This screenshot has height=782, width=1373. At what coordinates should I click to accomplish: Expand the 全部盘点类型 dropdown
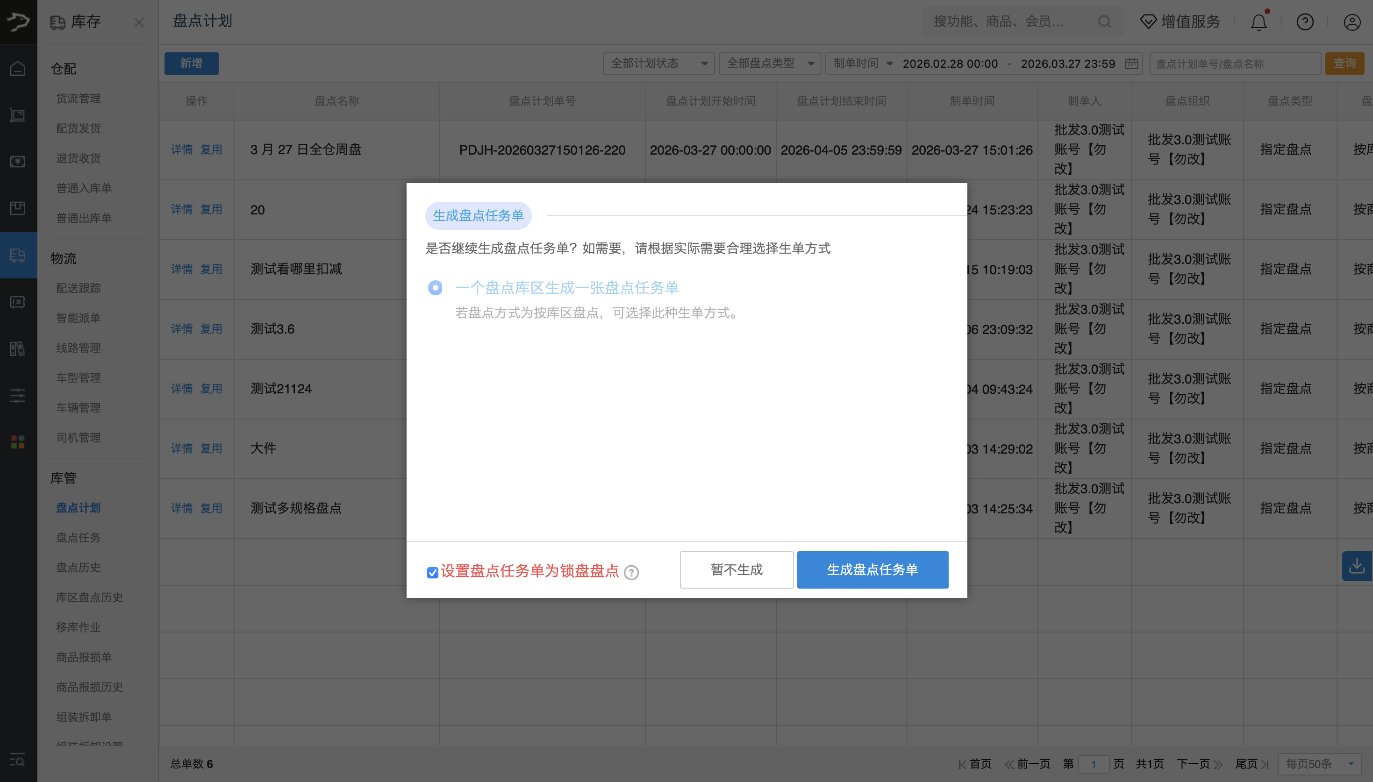[769, 64]
